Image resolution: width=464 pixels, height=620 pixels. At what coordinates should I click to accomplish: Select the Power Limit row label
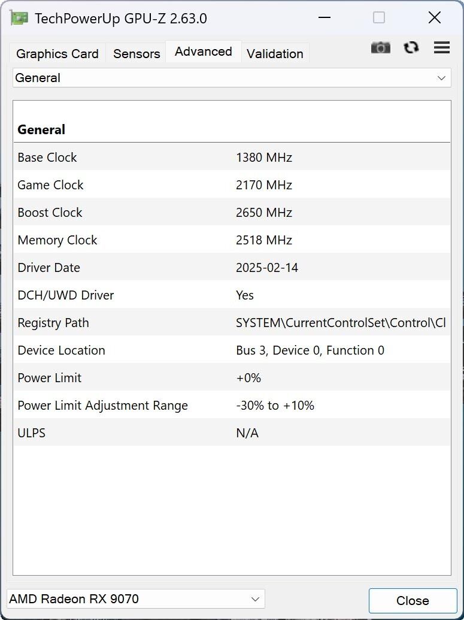click(x=50, y=377)
